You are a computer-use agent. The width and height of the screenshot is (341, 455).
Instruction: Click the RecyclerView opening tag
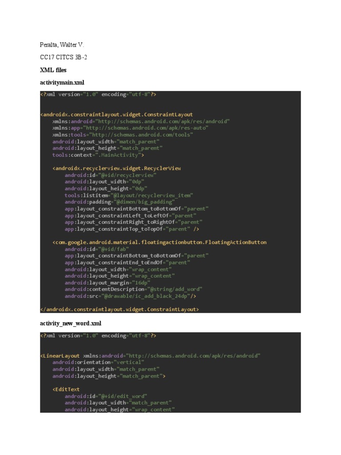click(x=116, y=168)
